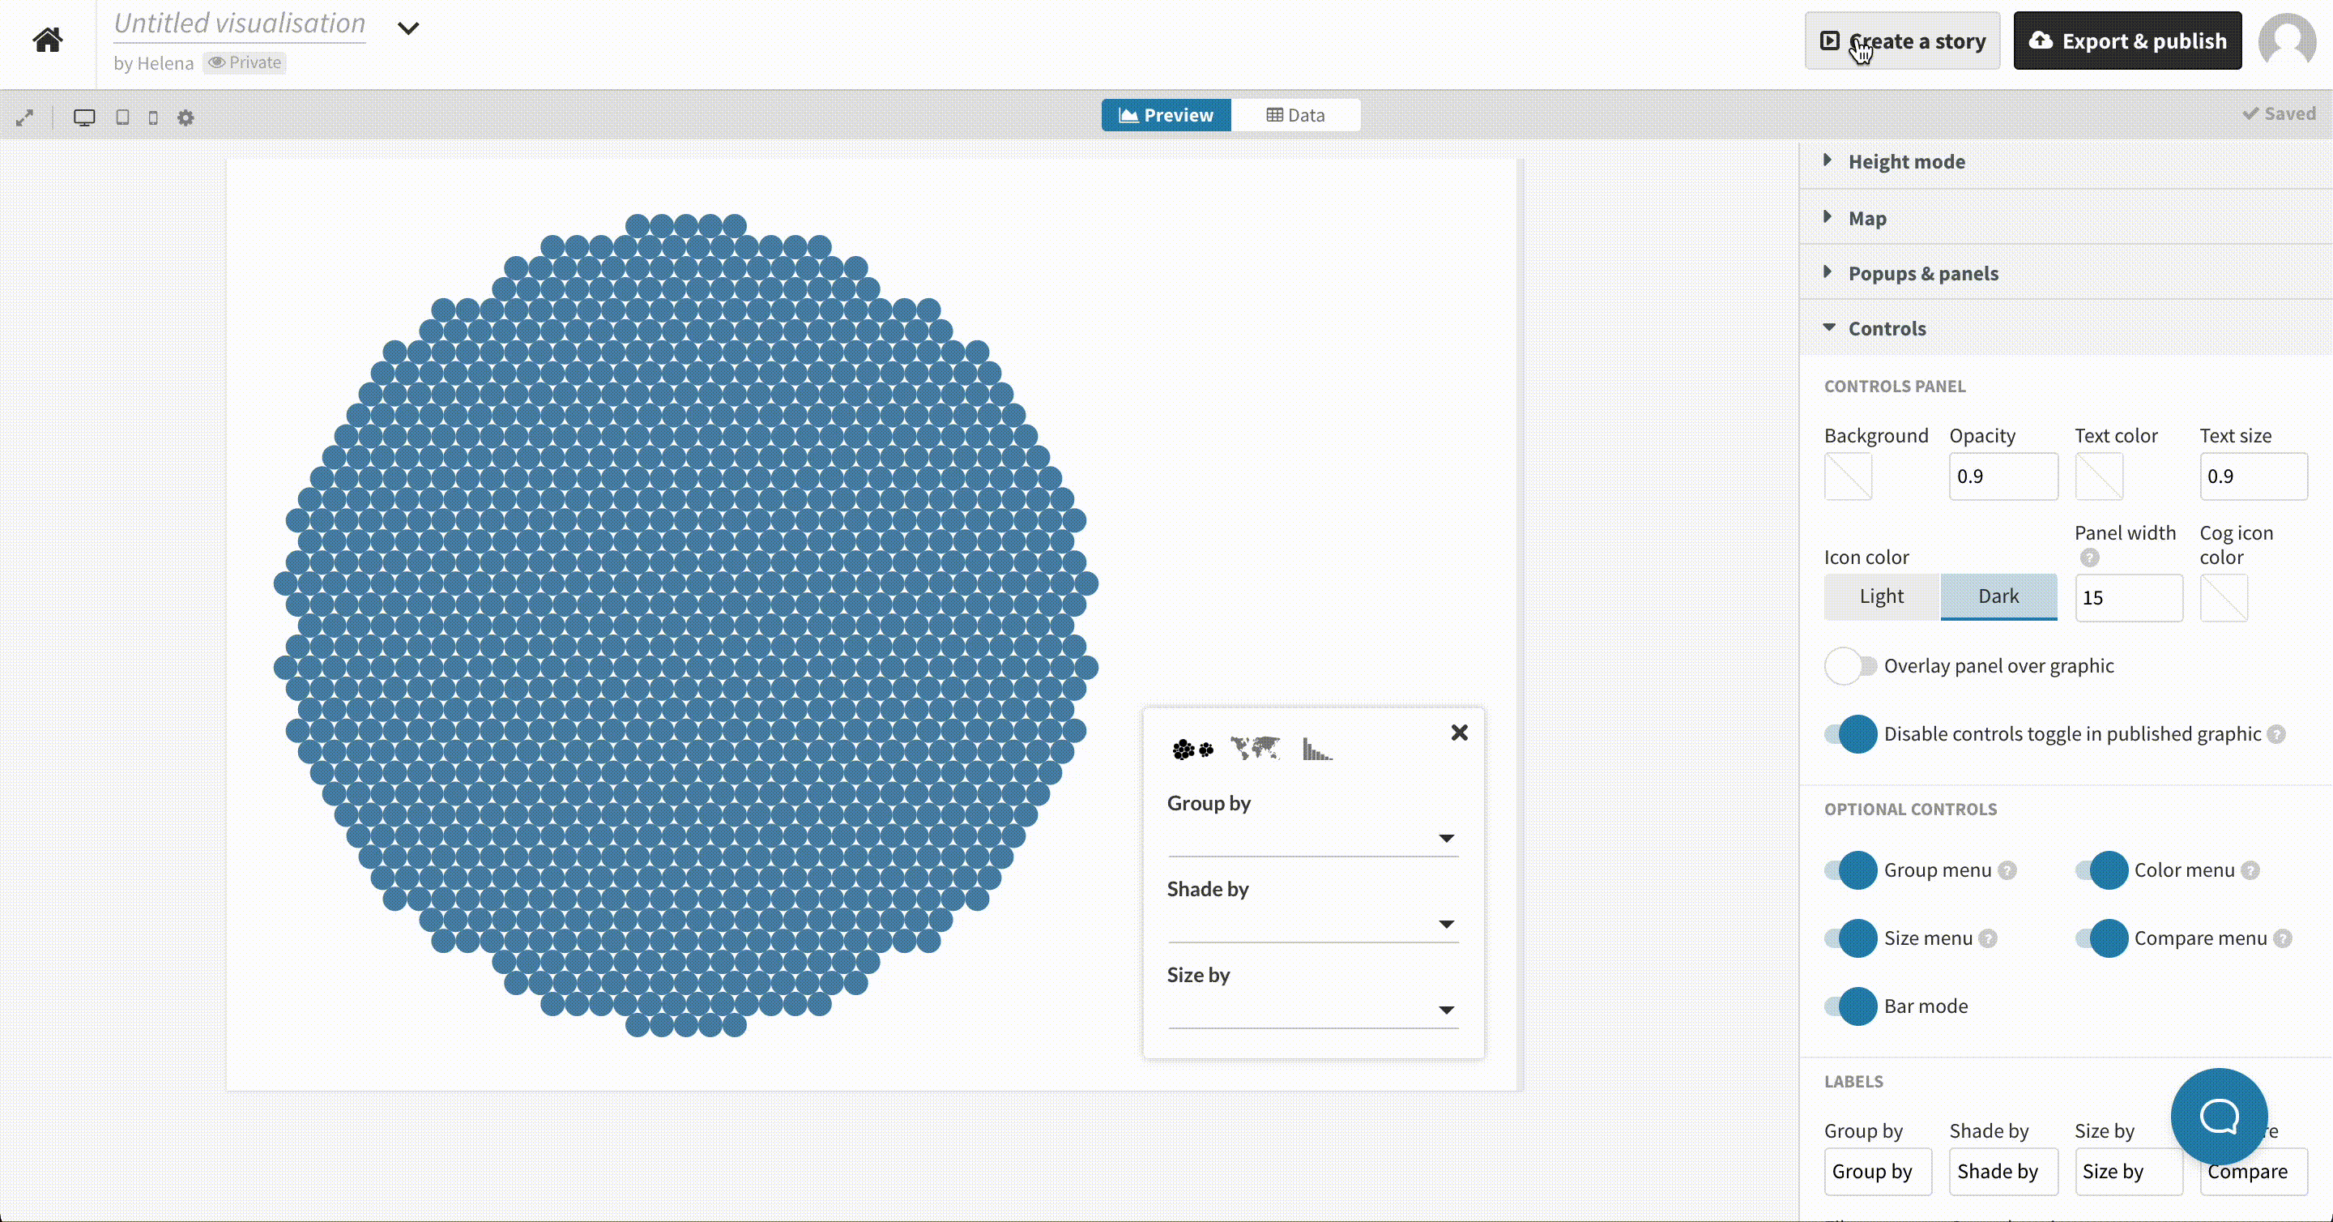
Task: Expand the Popups & panels section
Action: [x=1921, y=274]
